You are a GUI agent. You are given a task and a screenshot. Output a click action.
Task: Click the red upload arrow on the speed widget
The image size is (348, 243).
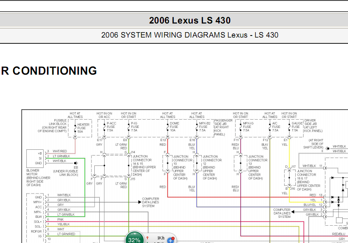[147, 238]
